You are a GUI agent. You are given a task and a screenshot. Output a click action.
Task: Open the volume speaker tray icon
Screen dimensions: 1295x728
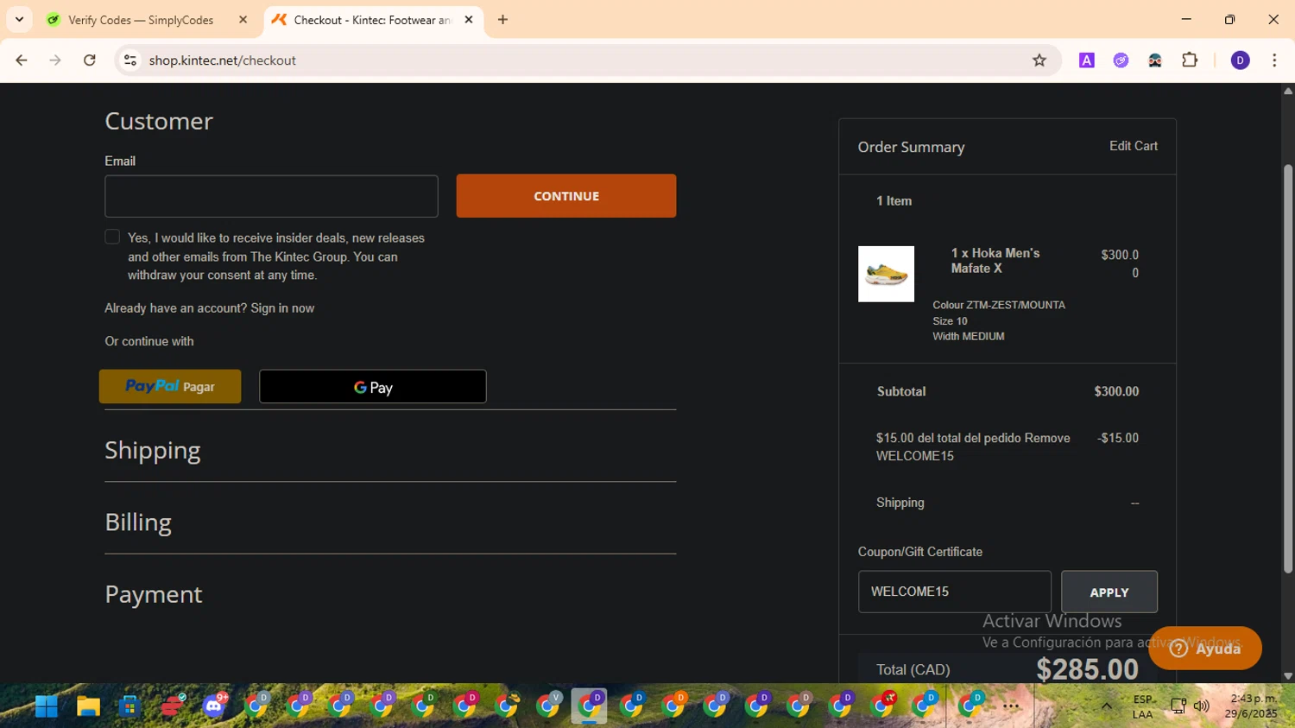pyautogui.click(x=1201, y=706)
